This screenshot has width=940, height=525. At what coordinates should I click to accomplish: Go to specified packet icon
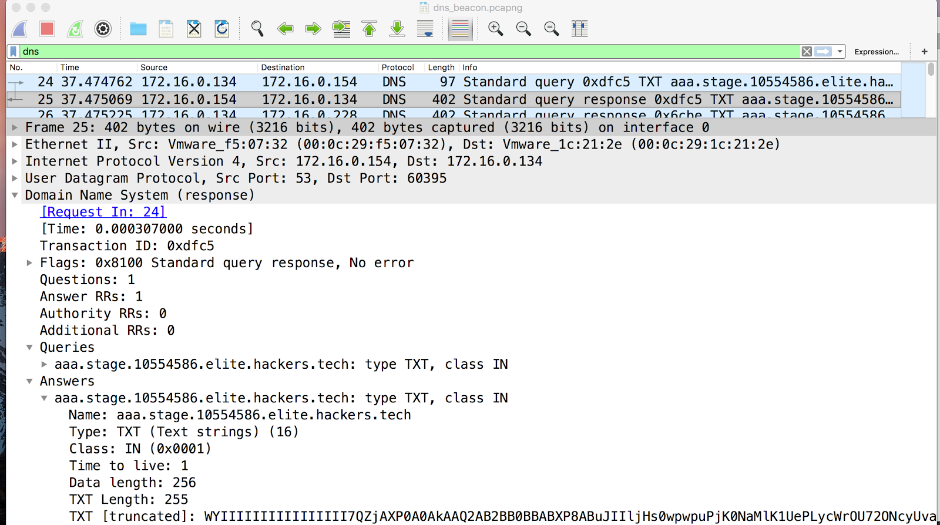coord(341,29)
